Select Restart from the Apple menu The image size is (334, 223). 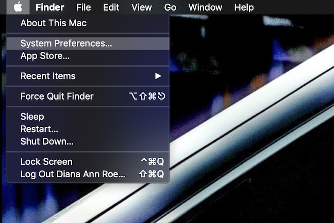pyautogui.click(x=88, y=129)
